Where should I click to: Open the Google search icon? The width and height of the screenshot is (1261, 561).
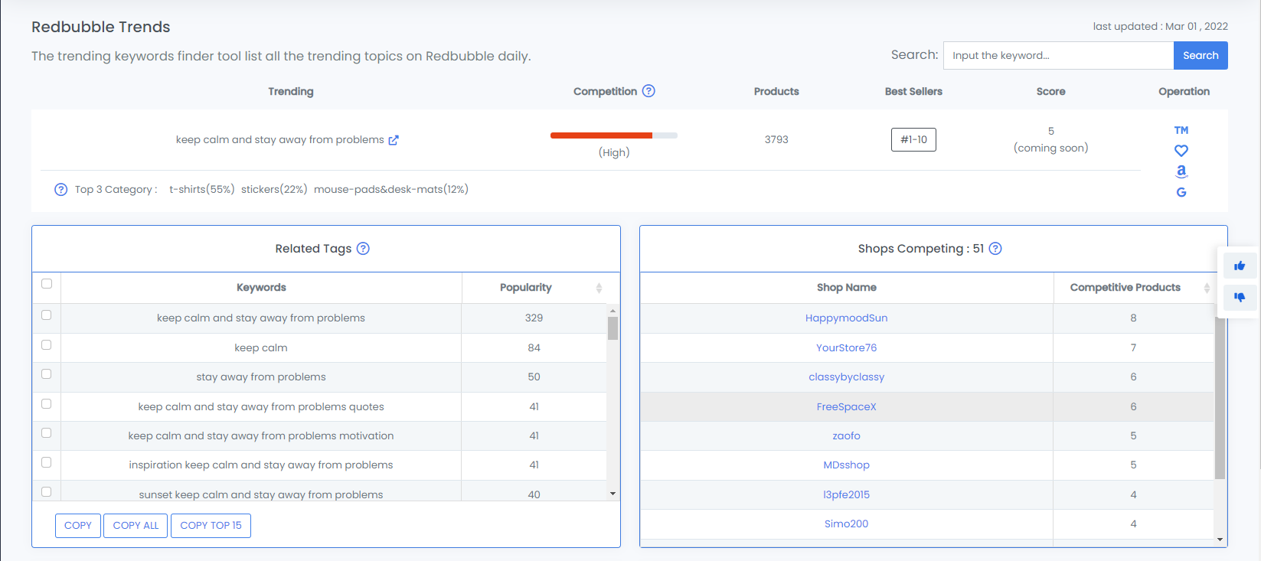1181,192
